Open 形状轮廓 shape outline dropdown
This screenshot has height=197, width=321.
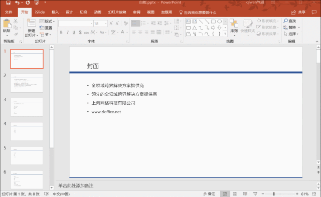click(x=268, y=27)
